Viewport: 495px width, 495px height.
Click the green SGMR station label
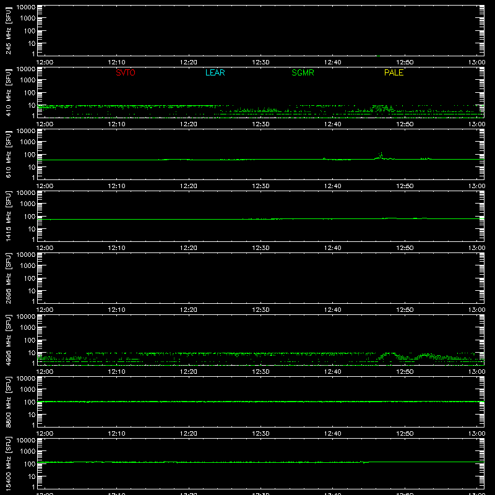pyautogui.click(x=303, y=72)
